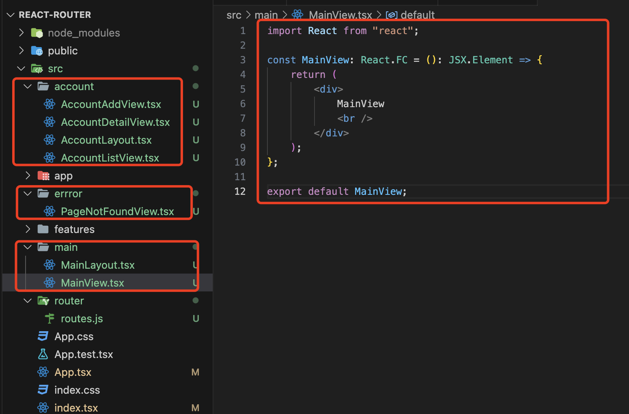629x414 pixels.
Task: Click line number 12 in the gutter
Action: [x=240, y=192]
